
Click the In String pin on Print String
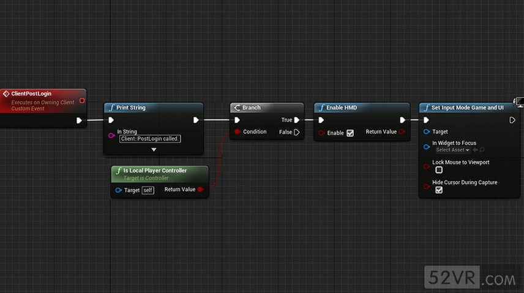[111, 135]
